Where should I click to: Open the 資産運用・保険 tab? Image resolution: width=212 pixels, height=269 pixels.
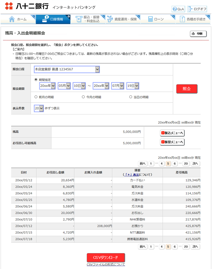[x=123, y=19]
